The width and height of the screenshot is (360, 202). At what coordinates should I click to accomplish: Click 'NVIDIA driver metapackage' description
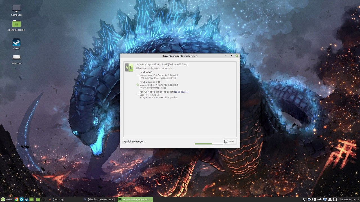[153, 88]
